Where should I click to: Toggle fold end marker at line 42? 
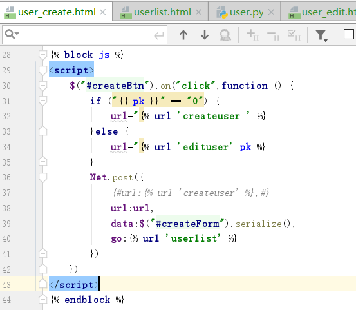coord(42,269)
